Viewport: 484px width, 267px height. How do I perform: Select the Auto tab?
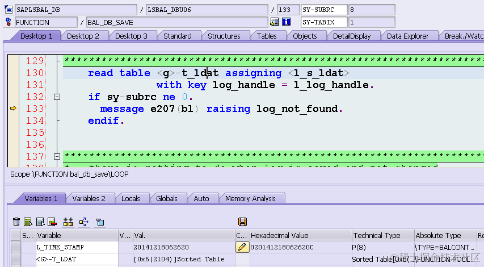201,198
